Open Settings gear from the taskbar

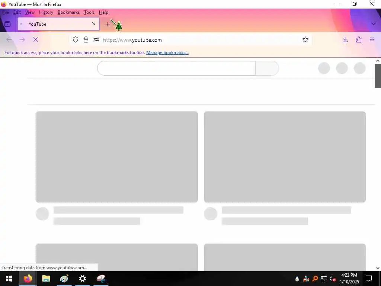pos(82,279)
